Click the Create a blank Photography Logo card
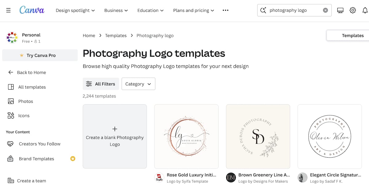The width and height of the screenshot is (369, 189). 115,136
